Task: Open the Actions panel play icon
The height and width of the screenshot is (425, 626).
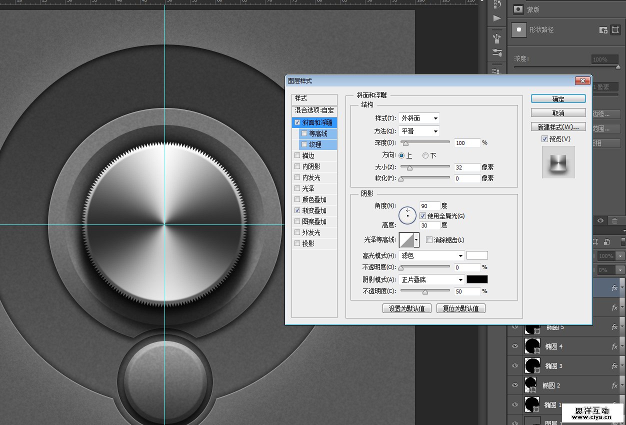Action: tap(497, 18)
